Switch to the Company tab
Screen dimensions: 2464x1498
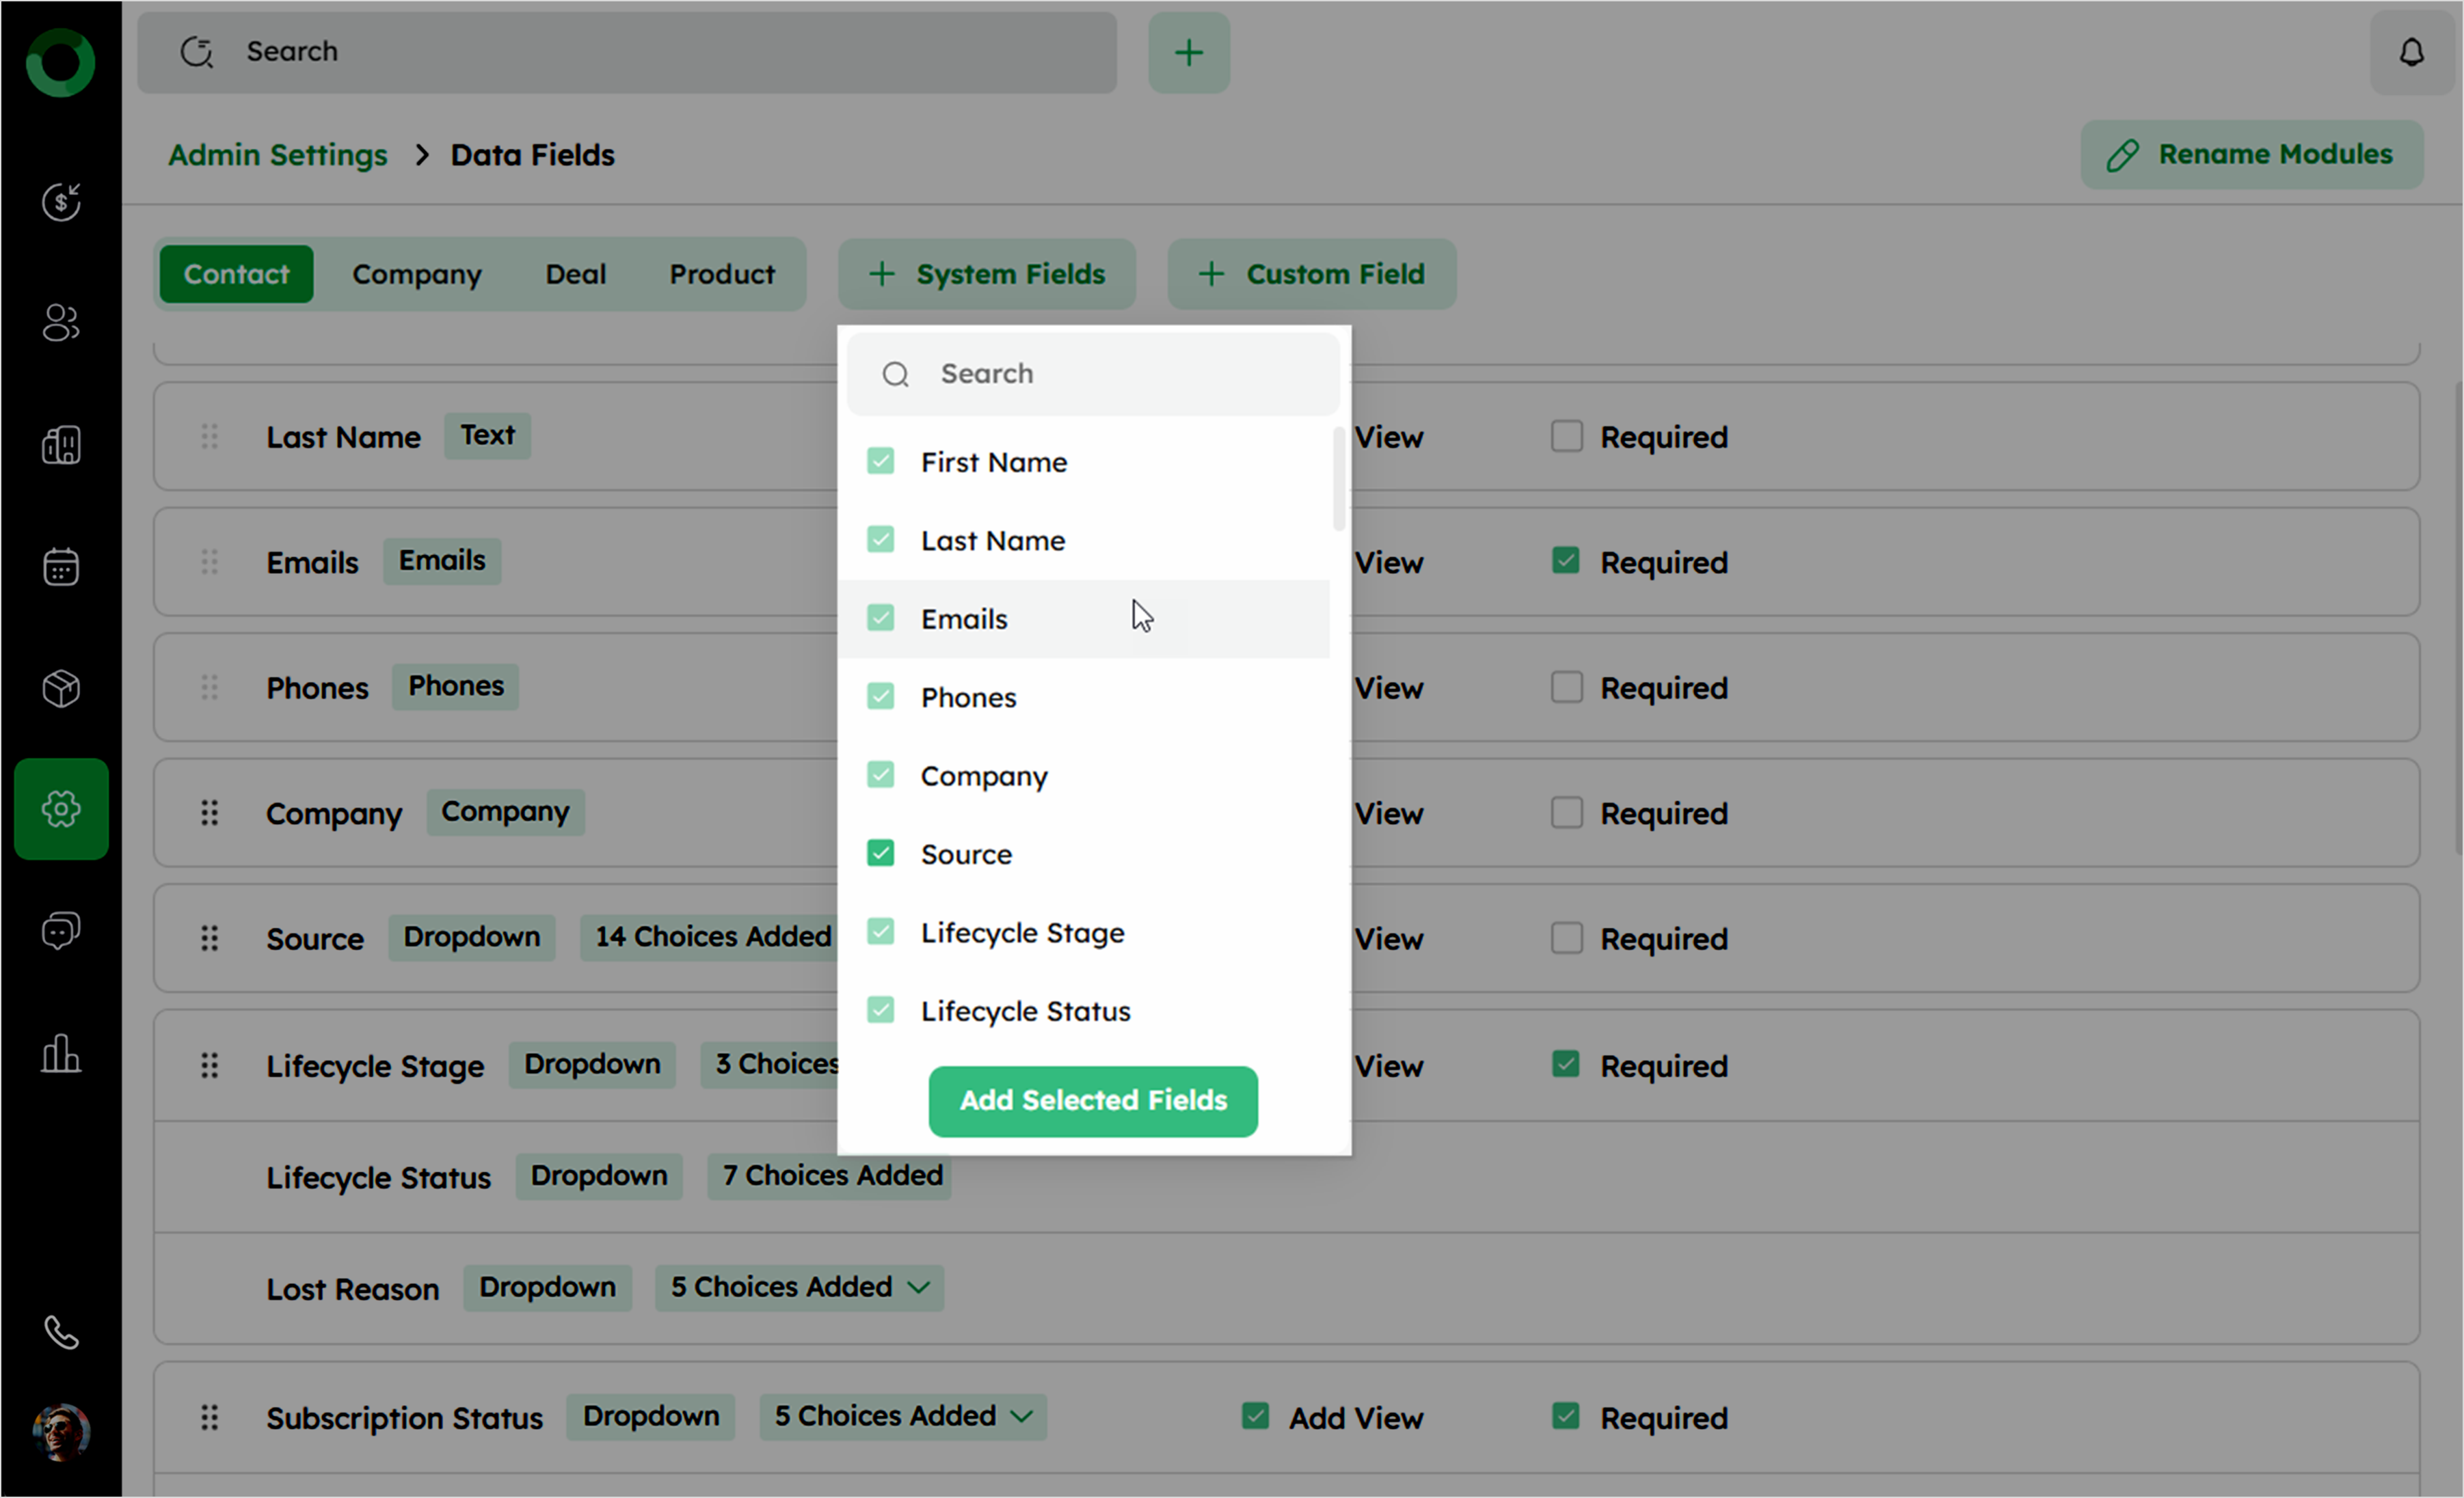416,274
